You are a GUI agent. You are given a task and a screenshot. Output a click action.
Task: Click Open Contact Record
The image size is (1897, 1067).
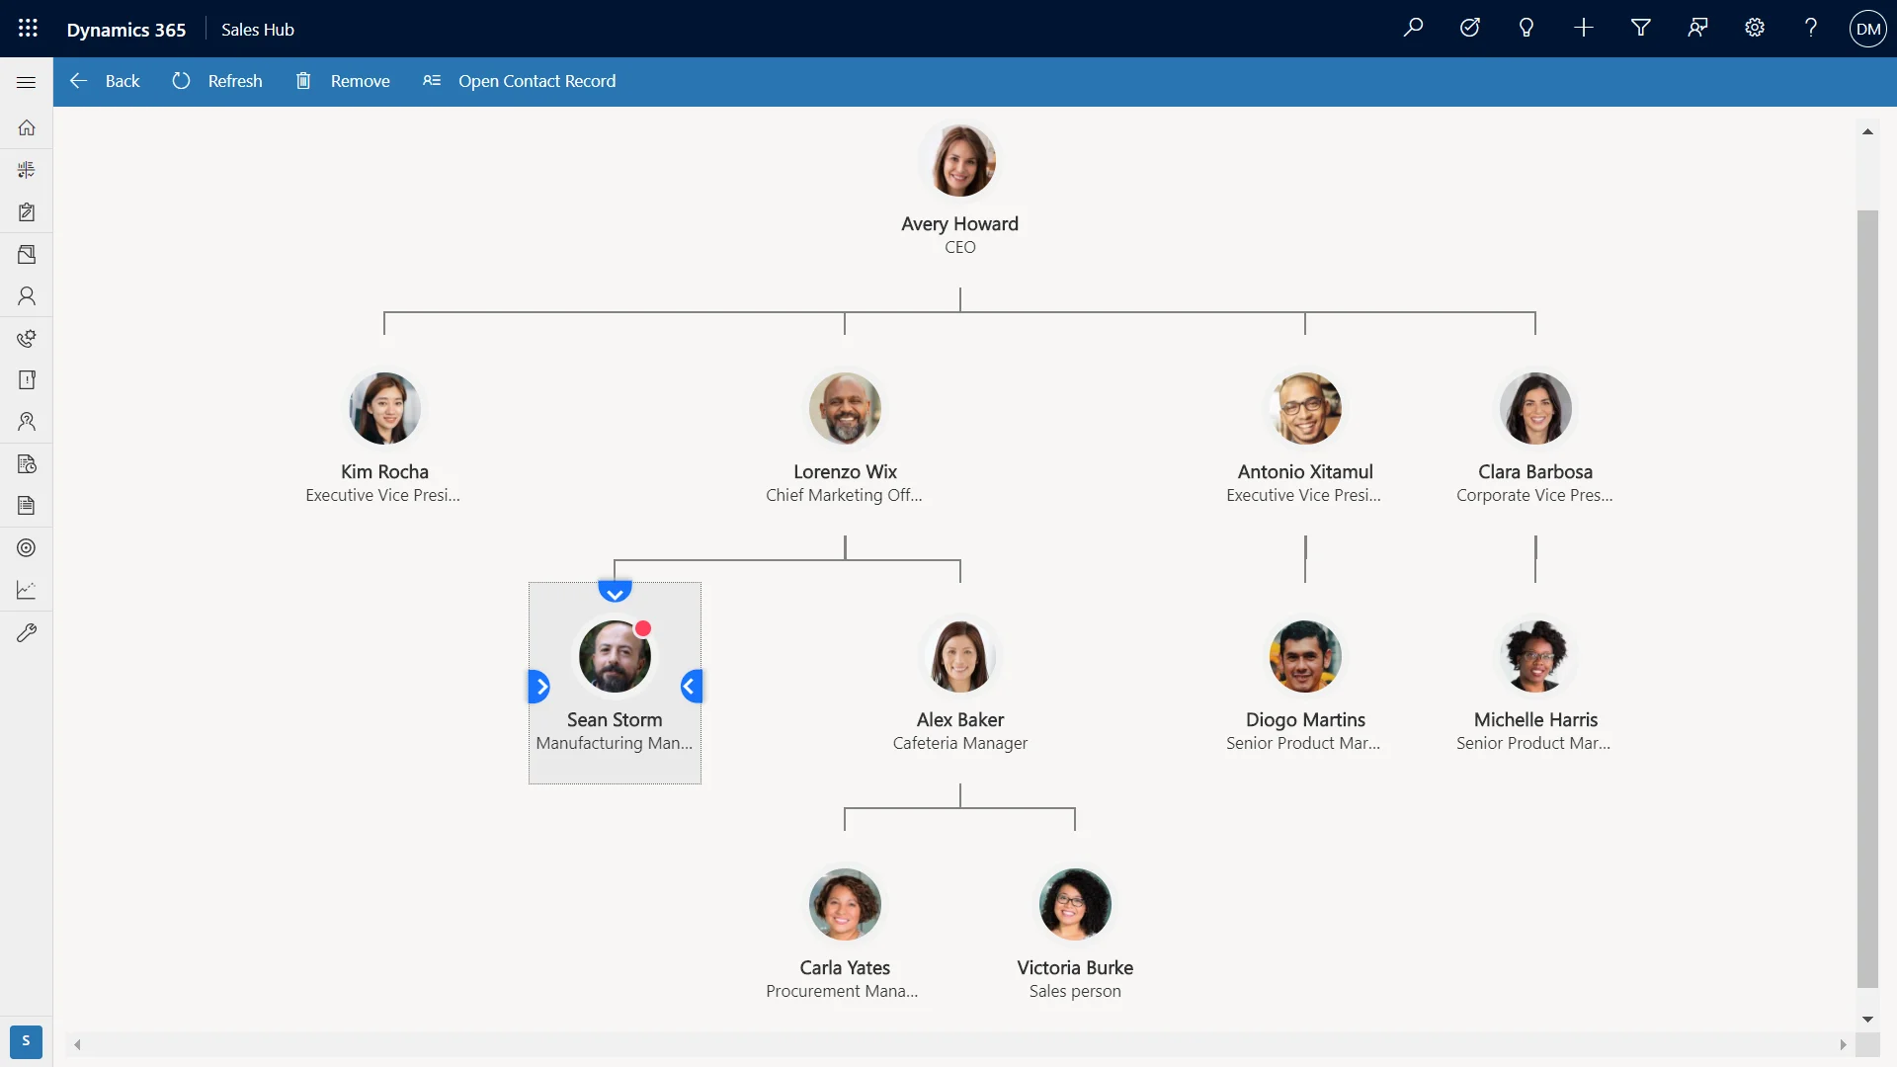coord(519,81)
